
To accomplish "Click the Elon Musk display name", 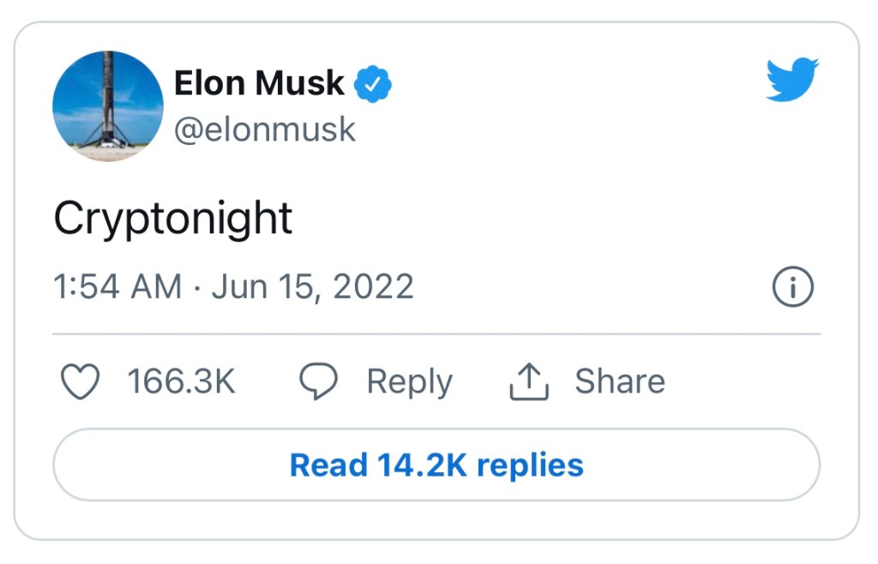I will tap(259, 83).
